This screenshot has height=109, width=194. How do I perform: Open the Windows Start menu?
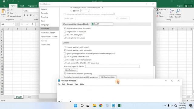pos(75,106)
